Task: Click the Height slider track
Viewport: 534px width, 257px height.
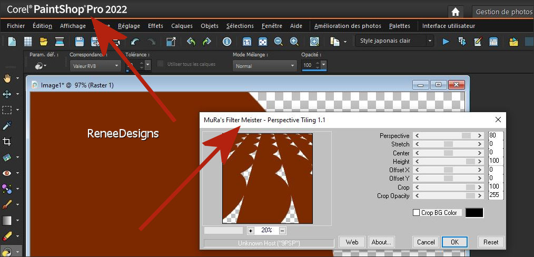Action: [448, 161]
